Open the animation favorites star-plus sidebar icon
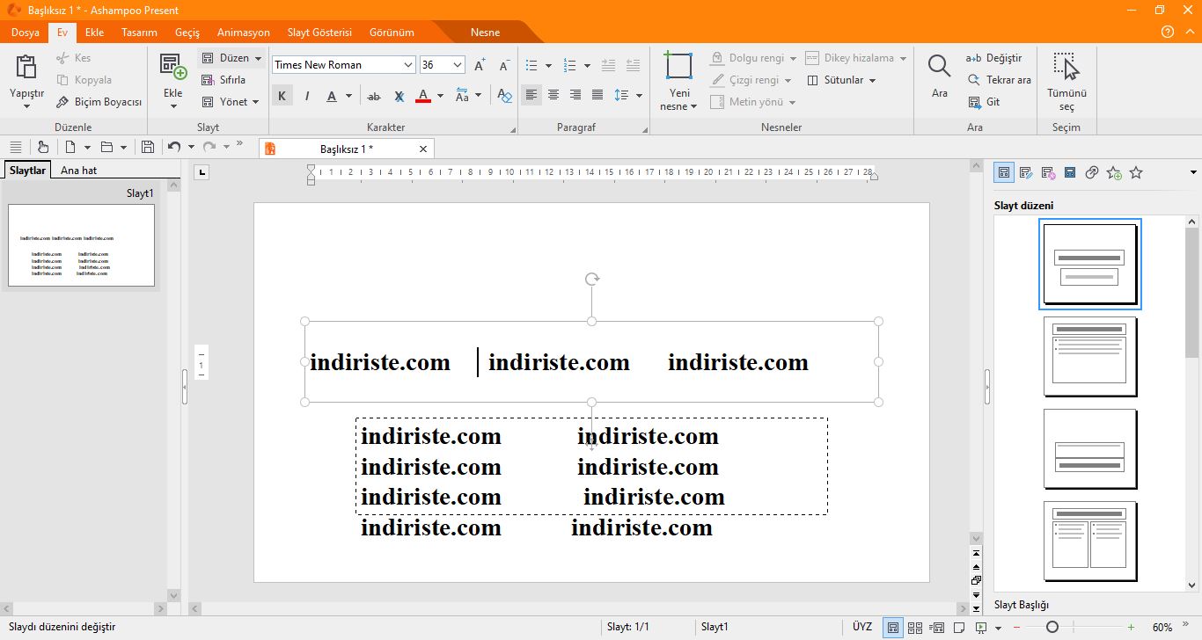This screenshot has width=1202, height=640. pyautogui.click(x=1114, y=173)
